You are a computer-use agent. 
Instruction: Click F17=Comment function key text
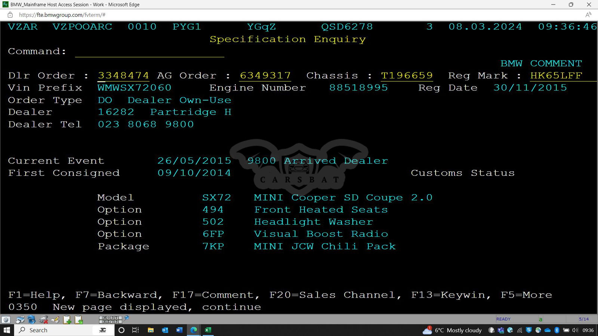[216, 295]
